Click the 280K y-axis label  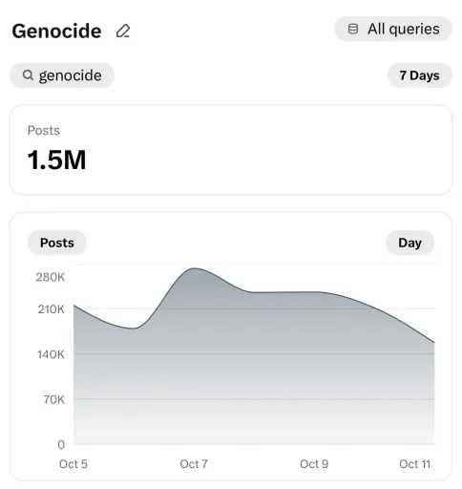click(51, 277)
